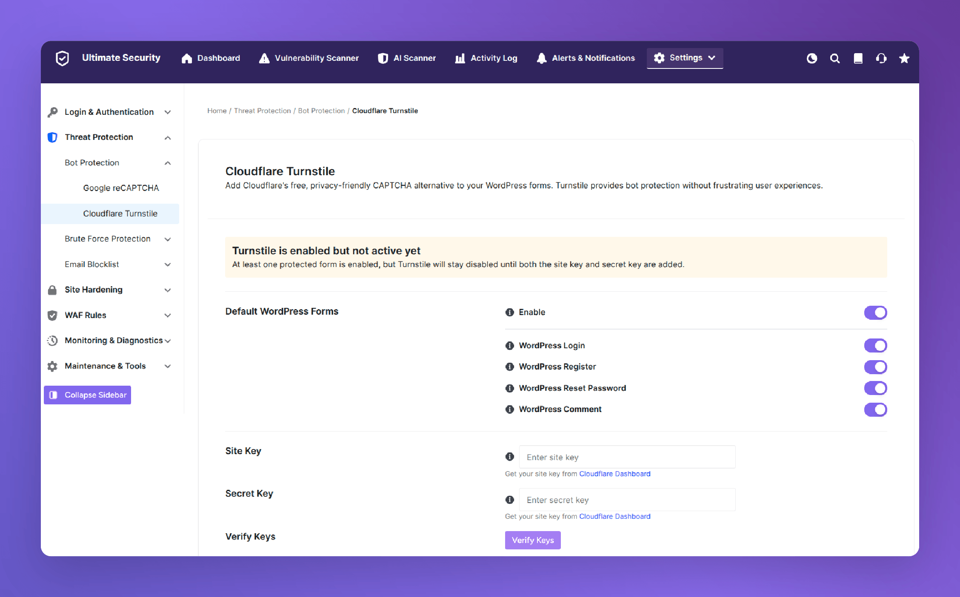The image size is (960, 597).
Task: Open documentation via the book icon
Action: [x=858, y=58]
